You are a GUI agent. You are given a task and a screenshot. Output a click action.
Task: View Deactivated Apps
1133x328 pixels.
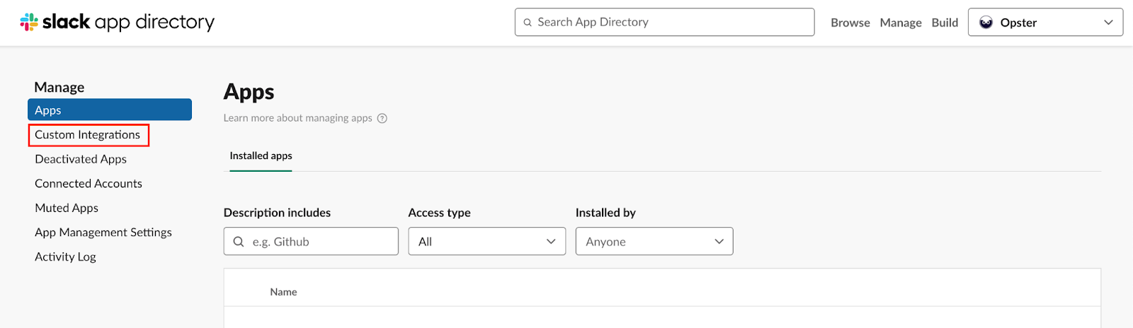click(81, 159)
